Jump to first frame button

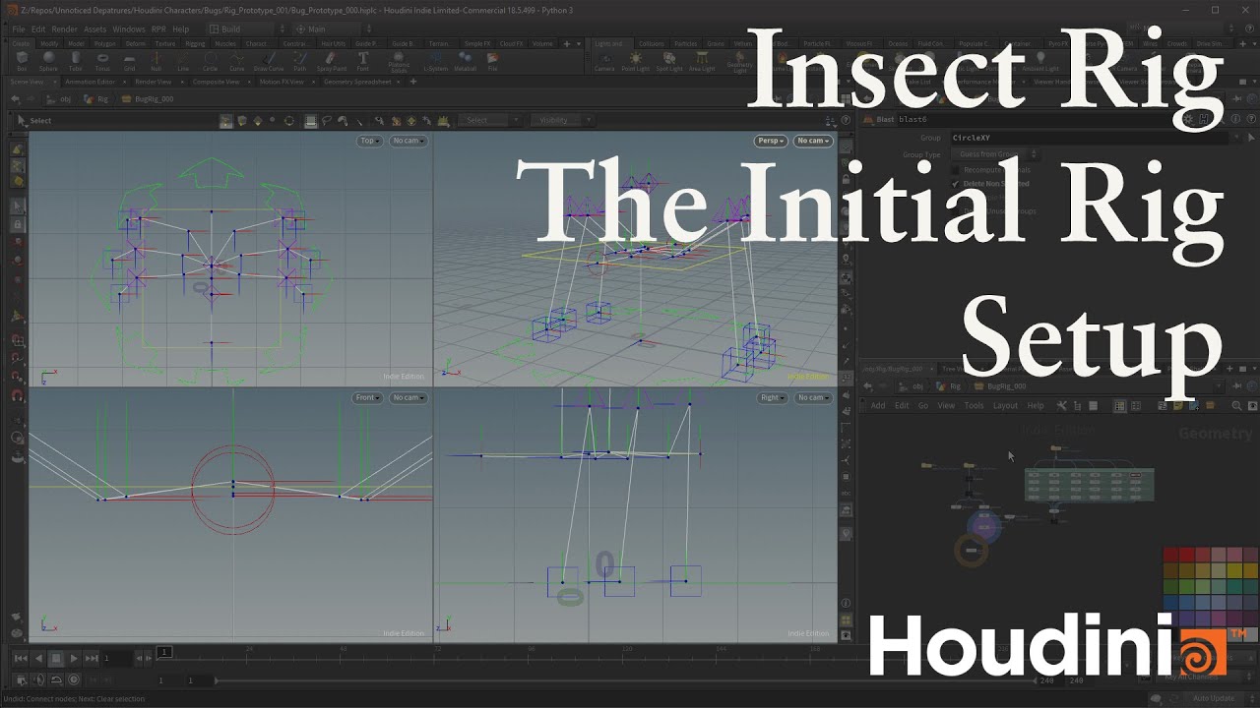(x=21, y=658)
